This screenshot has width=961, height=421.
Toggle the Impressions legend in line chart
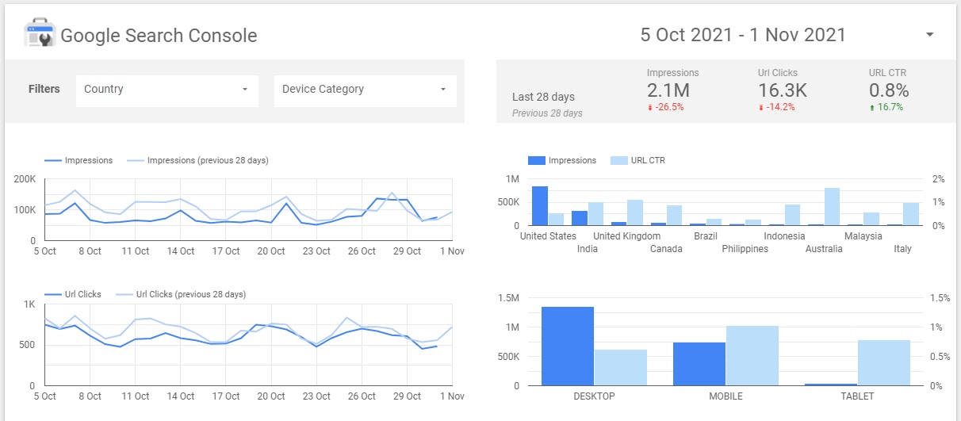(x=78, y=160)
